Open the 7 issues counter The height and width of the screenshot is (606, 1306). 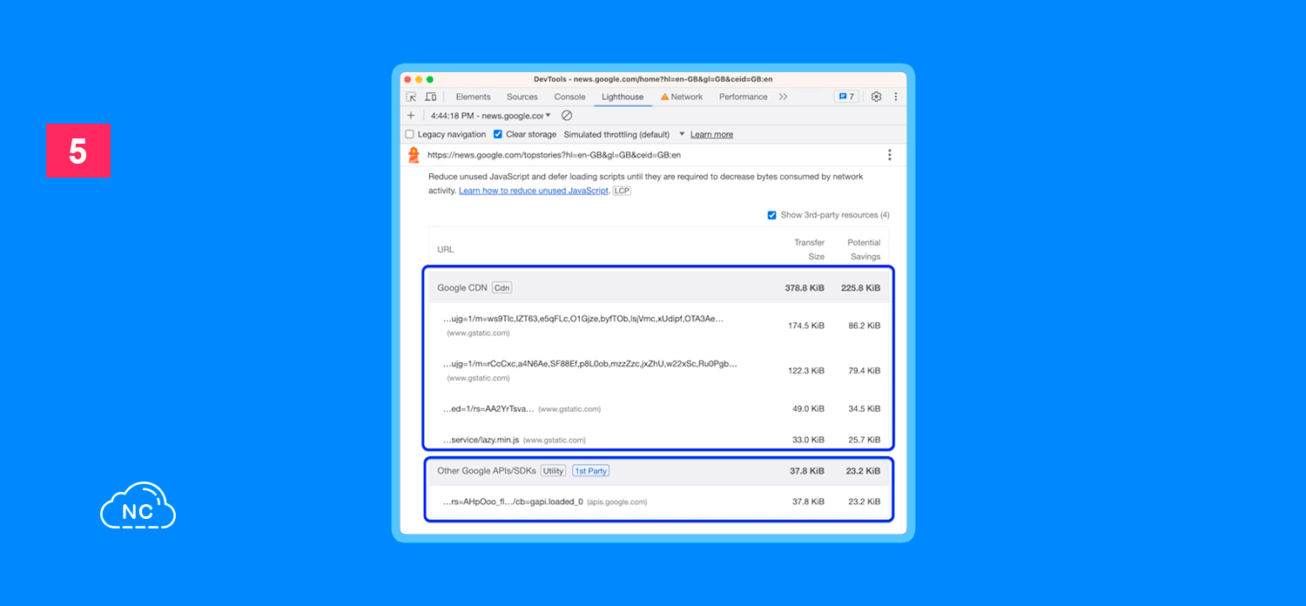pyautogui.click(x=846, y=97)
